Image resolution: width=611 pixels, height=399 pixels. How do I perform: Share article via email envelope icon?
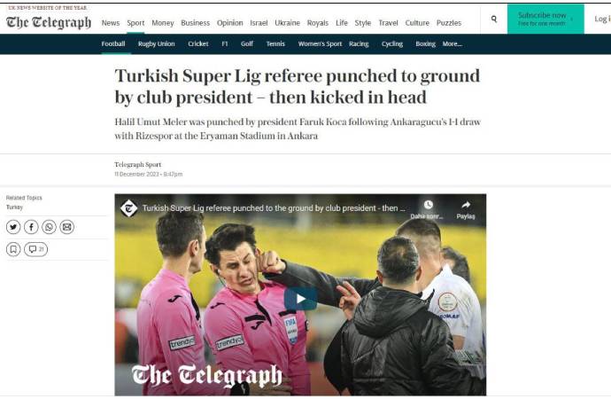click(x=67, y=227)
